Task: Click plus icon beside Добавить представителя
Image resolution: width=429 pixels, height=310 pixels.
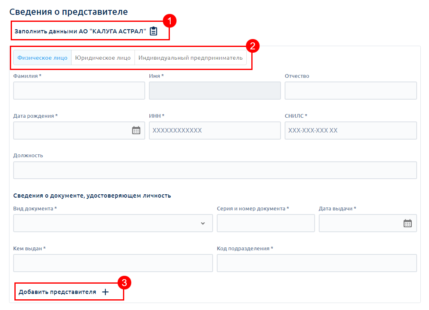Action: [105, 292]
